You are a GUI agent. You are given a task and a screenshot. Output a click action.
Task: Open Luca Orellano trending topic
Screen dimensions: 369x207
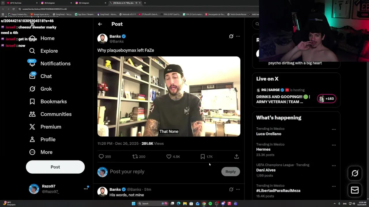click(x=269, y=134)
